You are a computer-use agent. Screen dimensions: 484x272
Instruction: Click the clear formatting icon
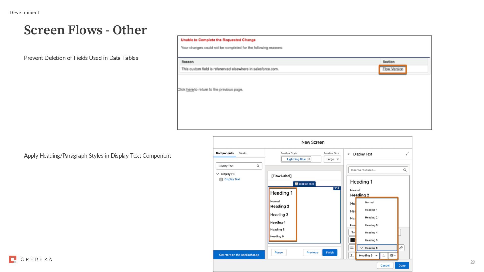tap(352, 255)
